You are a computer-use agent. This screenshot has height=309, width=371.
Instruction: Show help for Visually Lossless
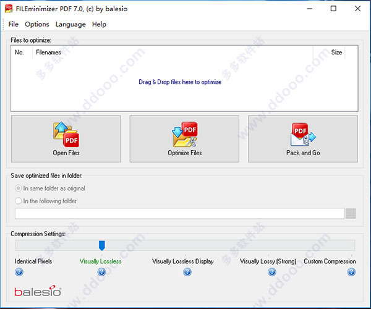tap(101, 272)
